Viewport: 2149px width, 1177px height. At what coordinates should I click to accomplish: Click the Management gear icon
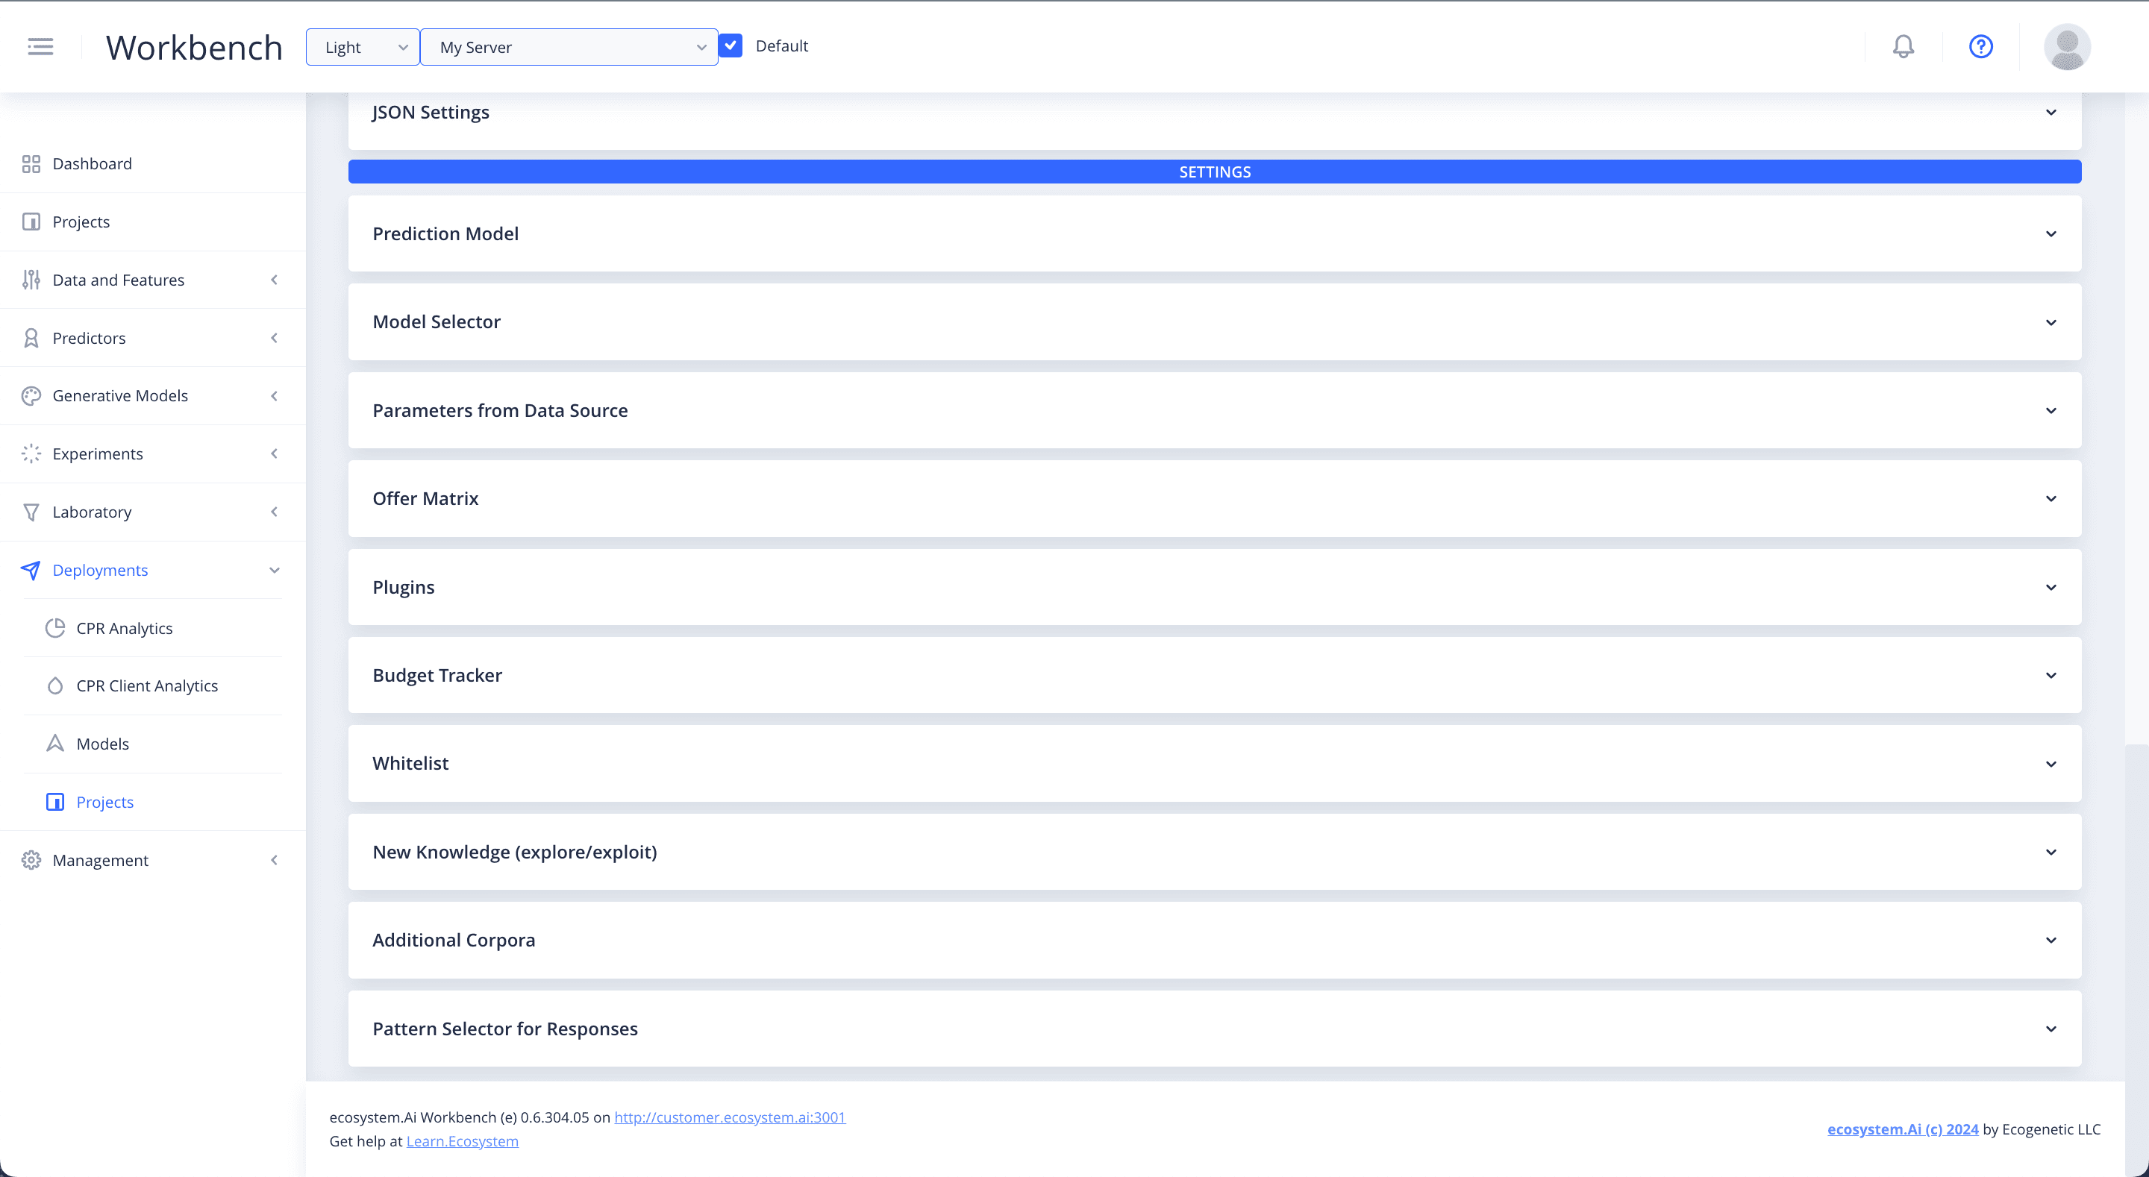(31, 860)
